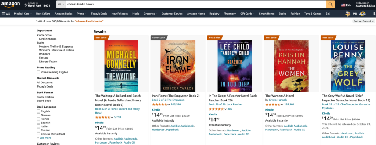Click into the search text field
Image resolution: width=376 pixels, height=145 pixels.
coord(196,4)
